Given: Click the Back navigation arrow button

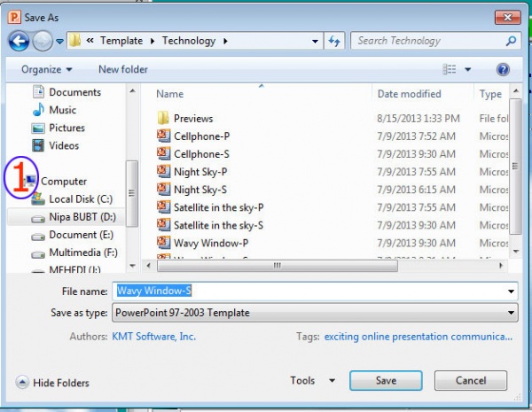Looking at the screenshot, I should coord(19,41).
